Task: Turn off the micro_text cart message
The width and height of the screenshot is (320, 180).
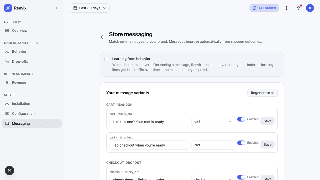Action: pos(241,143)
